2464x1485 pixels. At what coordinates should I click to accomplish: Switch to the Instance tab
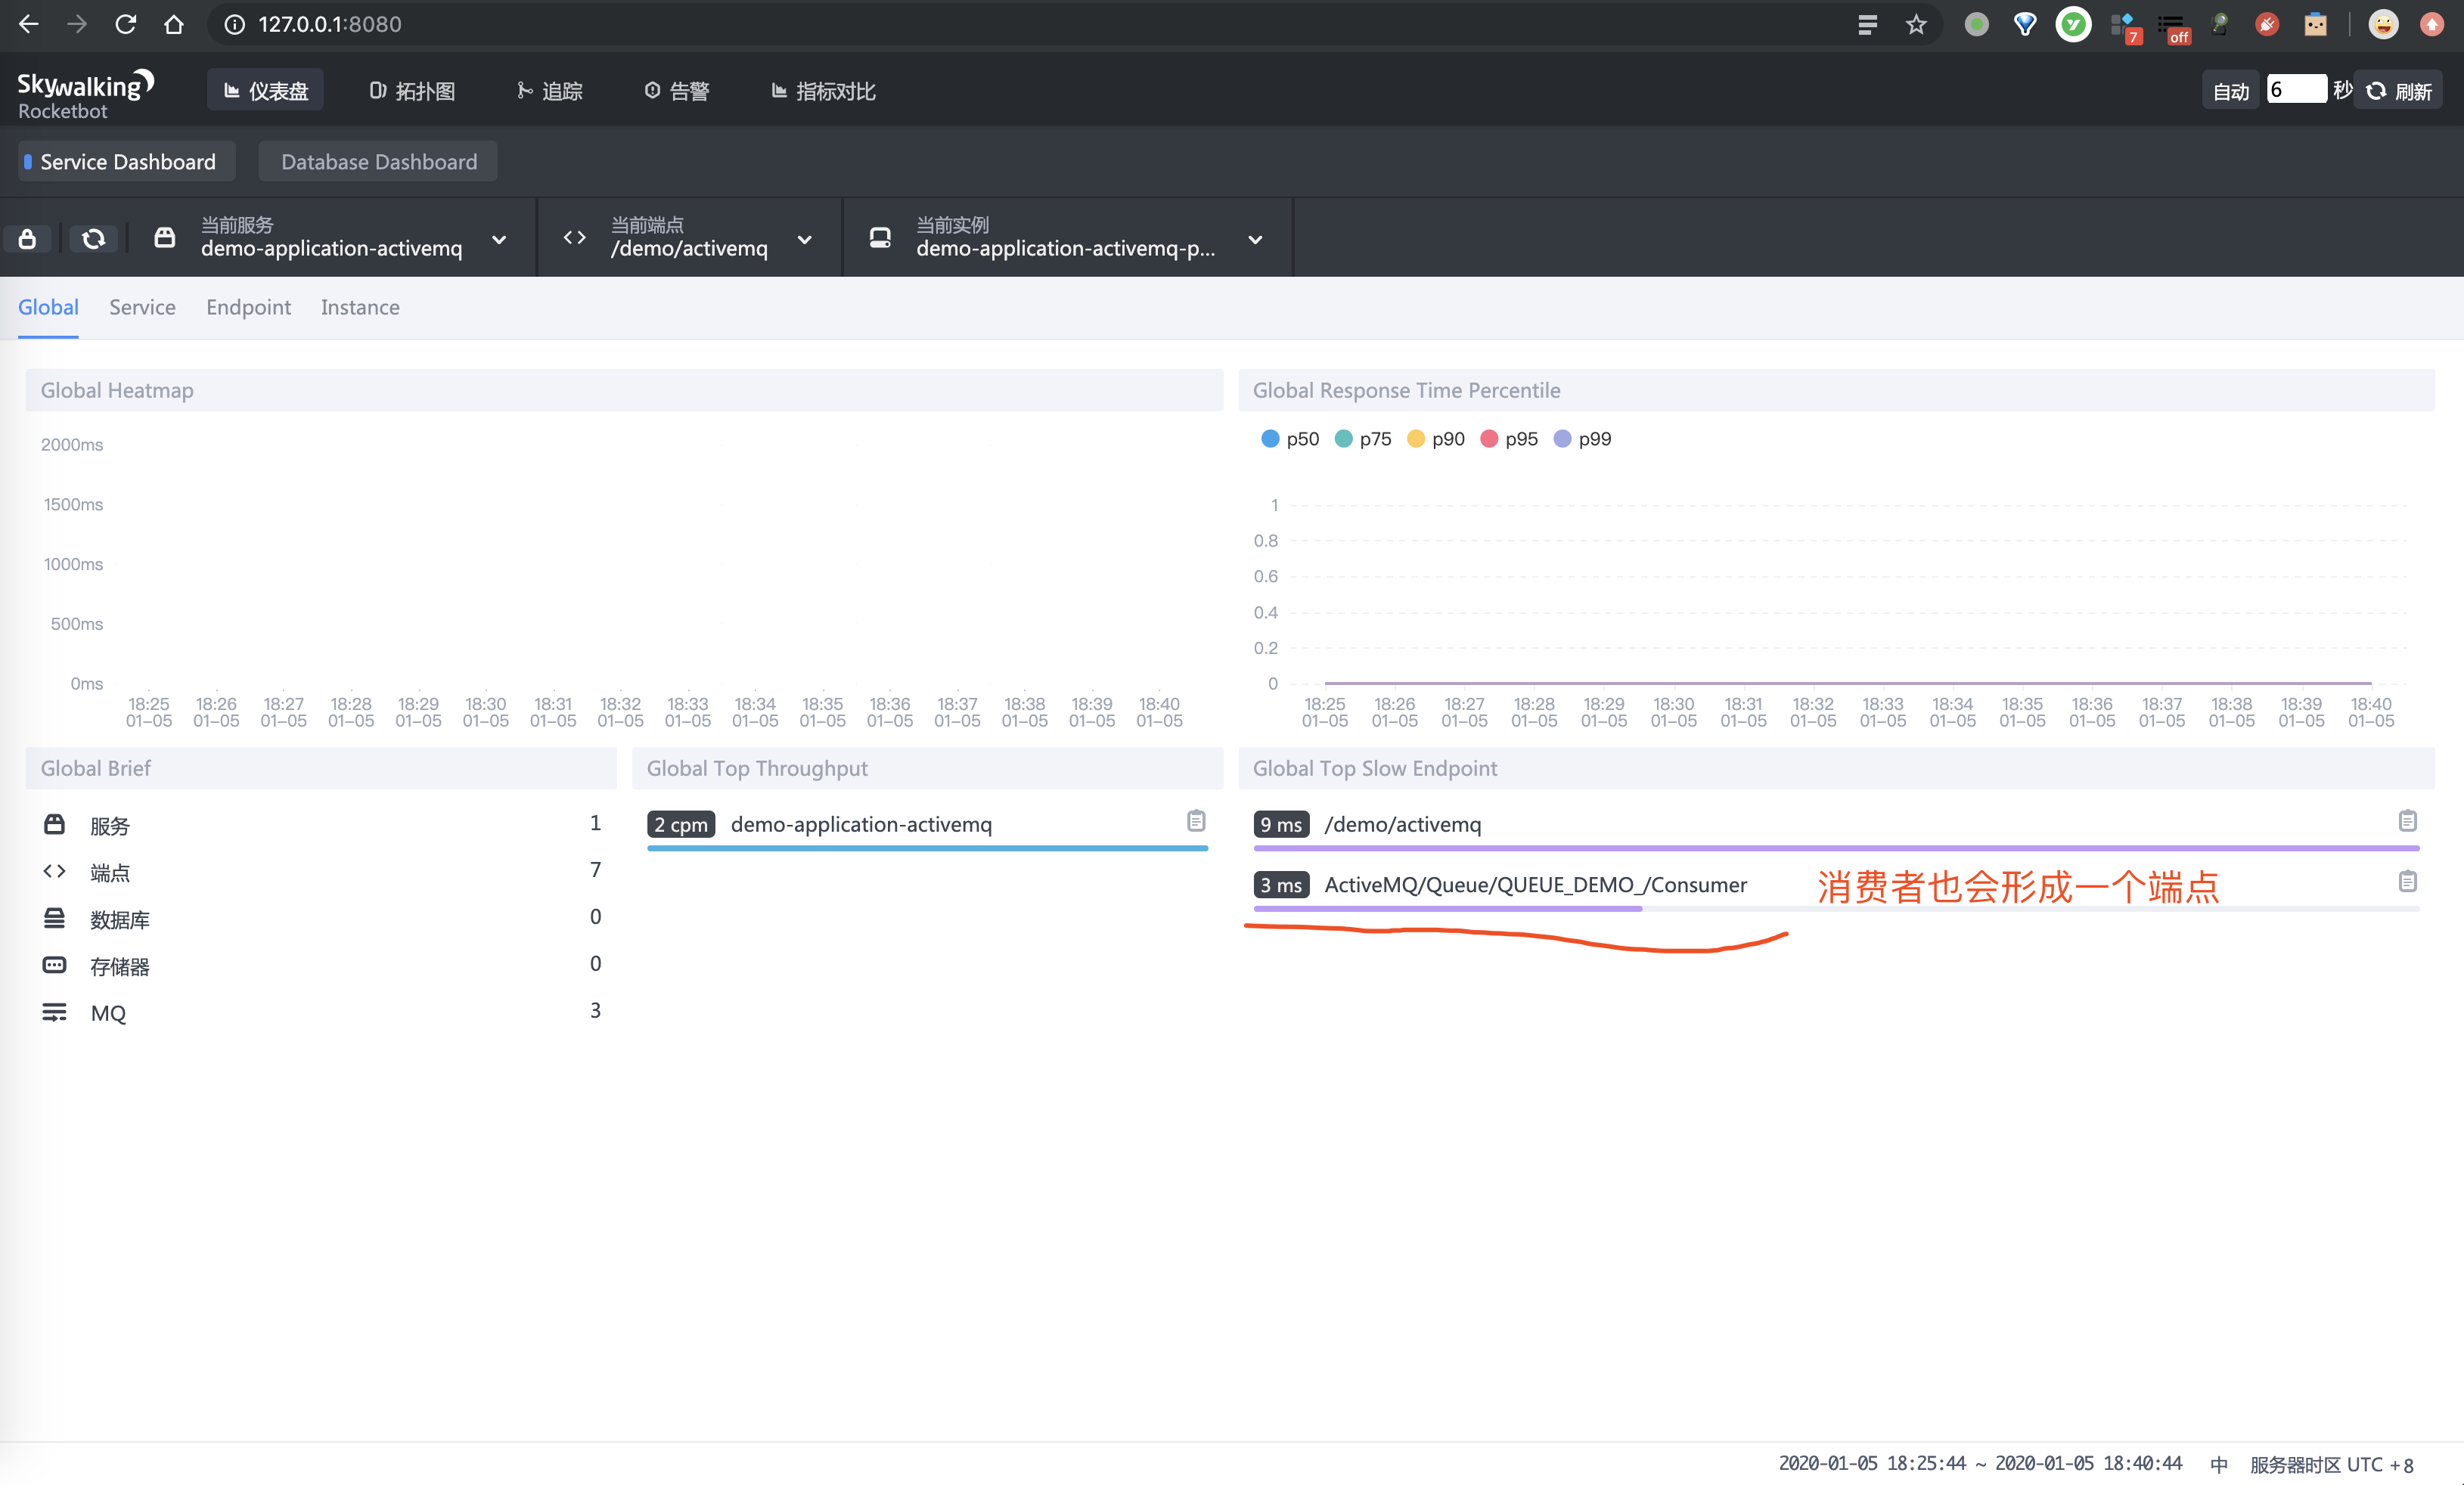[361, 306]
